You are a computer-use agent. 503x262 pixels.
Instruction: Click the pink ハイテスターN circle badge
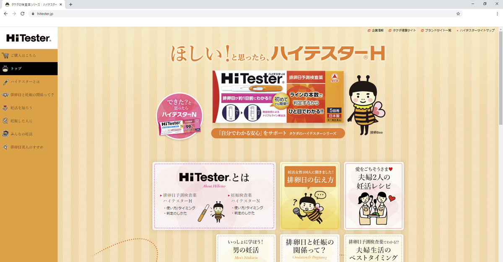179,116
